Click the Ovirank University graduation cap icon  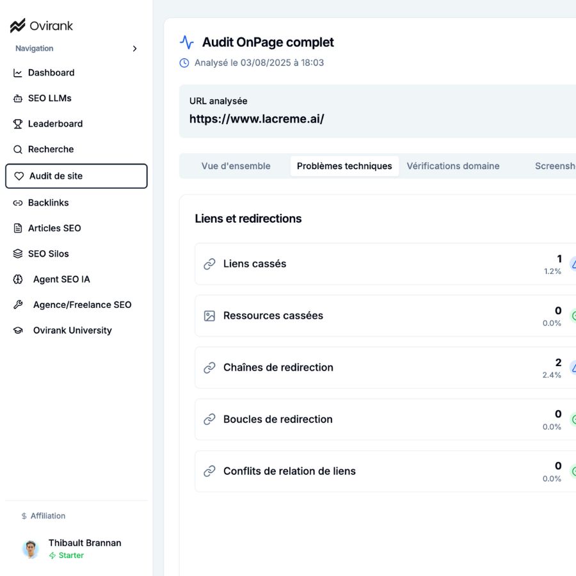tap(18, 330)
